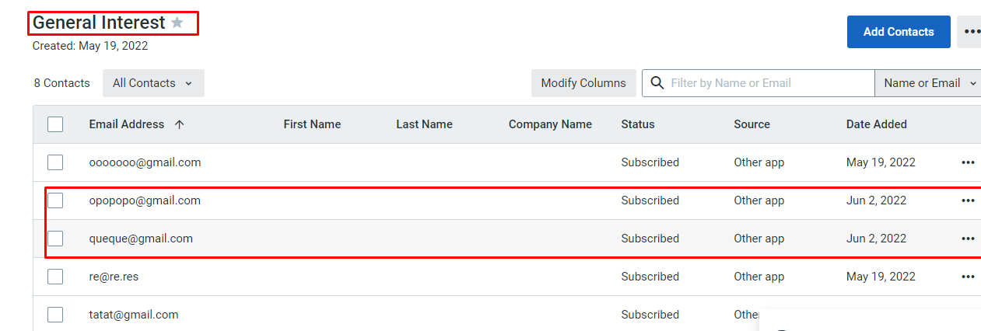This screenshot has height=331, width=981.
Task: Select the queque@gmail.com checkbox
Action: (x=55, y=239)
